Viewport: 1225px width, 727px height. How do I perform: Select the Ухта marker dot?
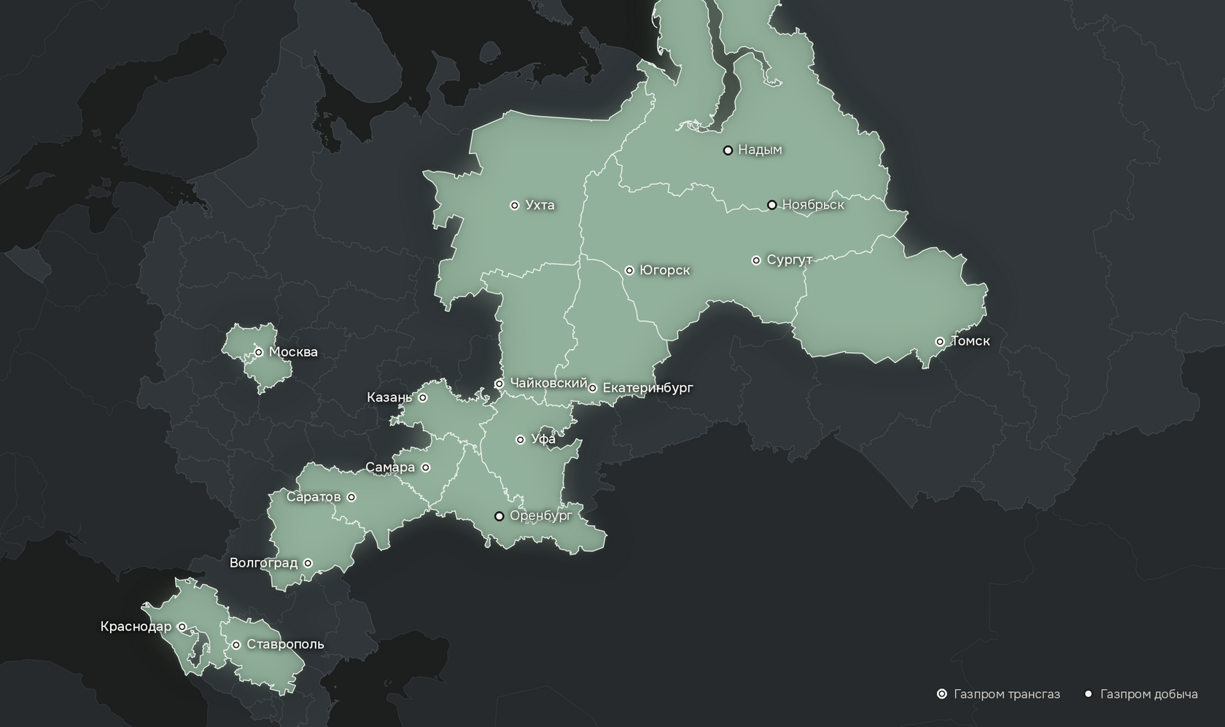tap(514, 206)
